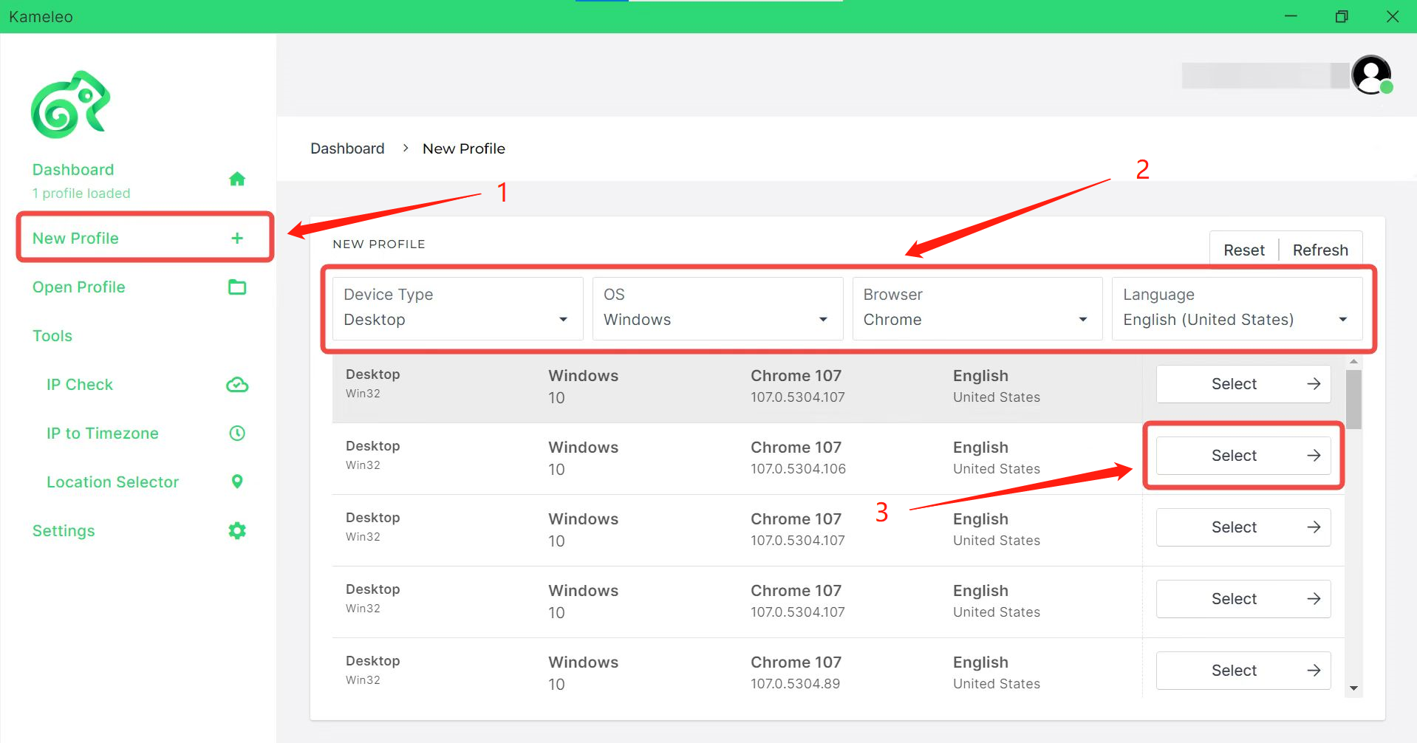This screenshot has height=743, width=1417.
Task: Go to Dashboard in the breadcrumb
Action: (347, 148)
